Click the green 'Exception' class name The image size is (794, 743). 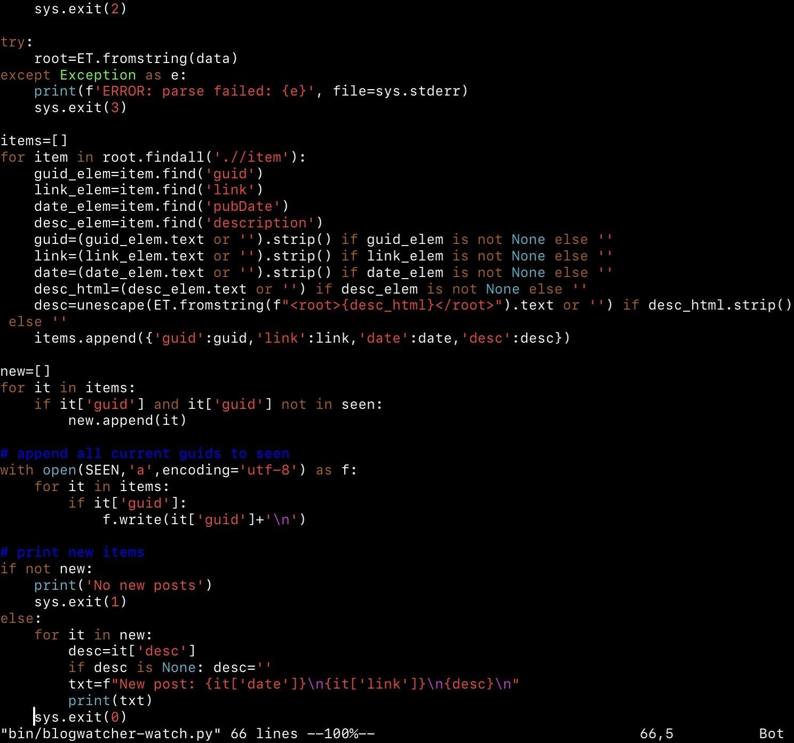click(98, 75)
